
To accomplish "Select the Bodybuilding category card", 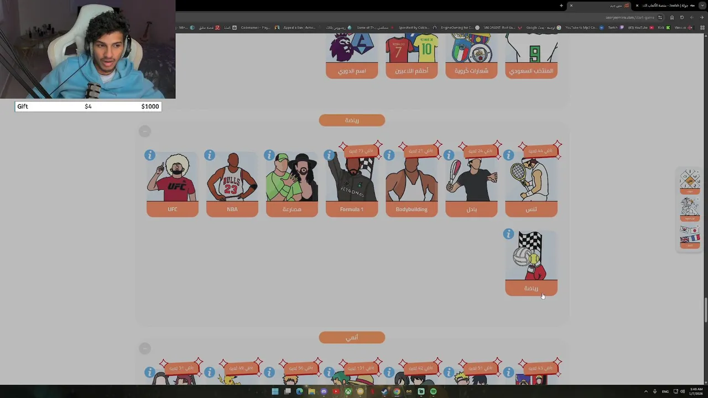I will [x=412, y=184].
